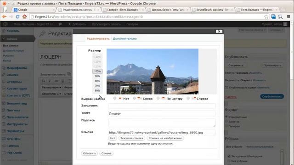Screen dimensions: 294x165
Task: Open the browser home page icon
Action: (x=24, y=16)
